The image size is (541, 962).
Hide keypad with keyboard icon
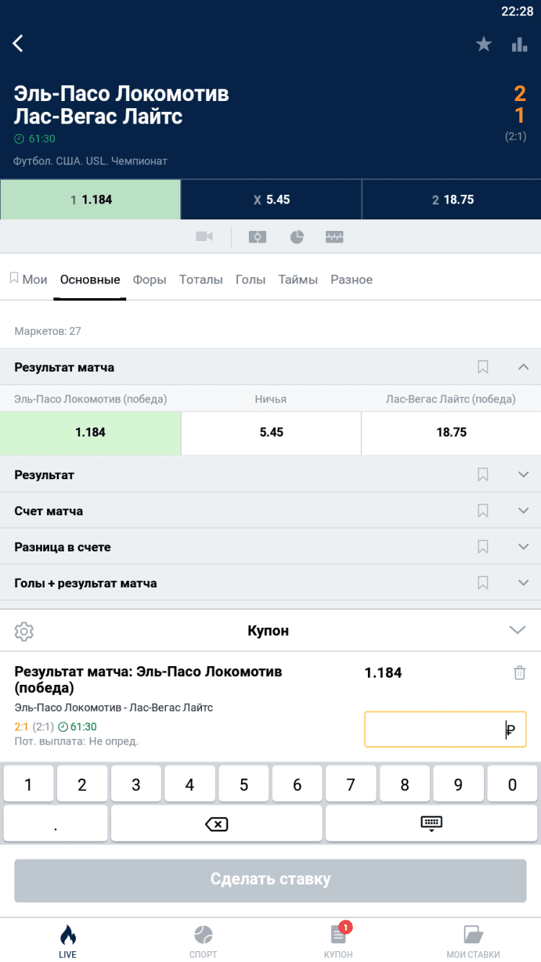(x=431, y=823)
